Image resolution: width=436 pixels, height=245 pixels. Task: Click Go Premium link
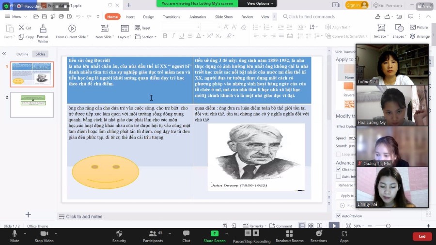(388, 5)
